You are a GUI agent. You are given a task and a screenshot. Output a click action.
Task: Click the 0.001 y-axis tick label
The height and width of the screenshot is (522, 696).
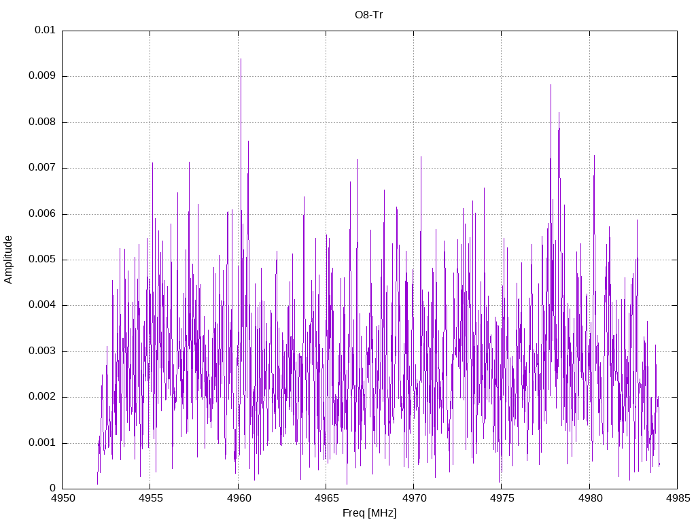[x=42, y=442]
